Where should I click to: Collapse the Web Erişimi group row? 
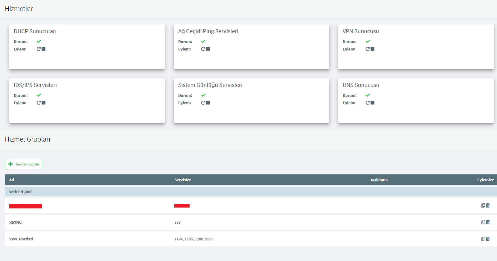click(20, 192)
